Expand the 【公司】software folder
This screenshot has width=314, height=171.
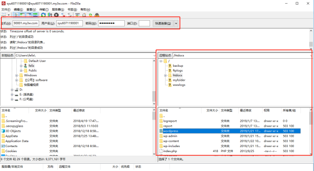pyautogui.click(x=17, y=80)
